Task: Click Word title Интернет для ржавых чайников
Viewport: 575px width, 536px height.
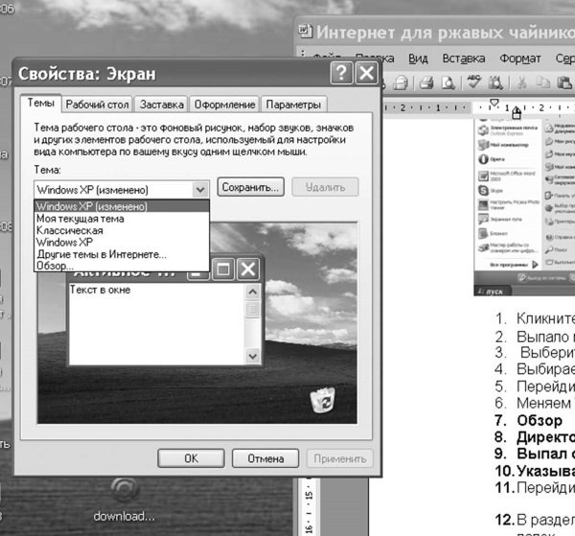Action: tap(446, 33)
